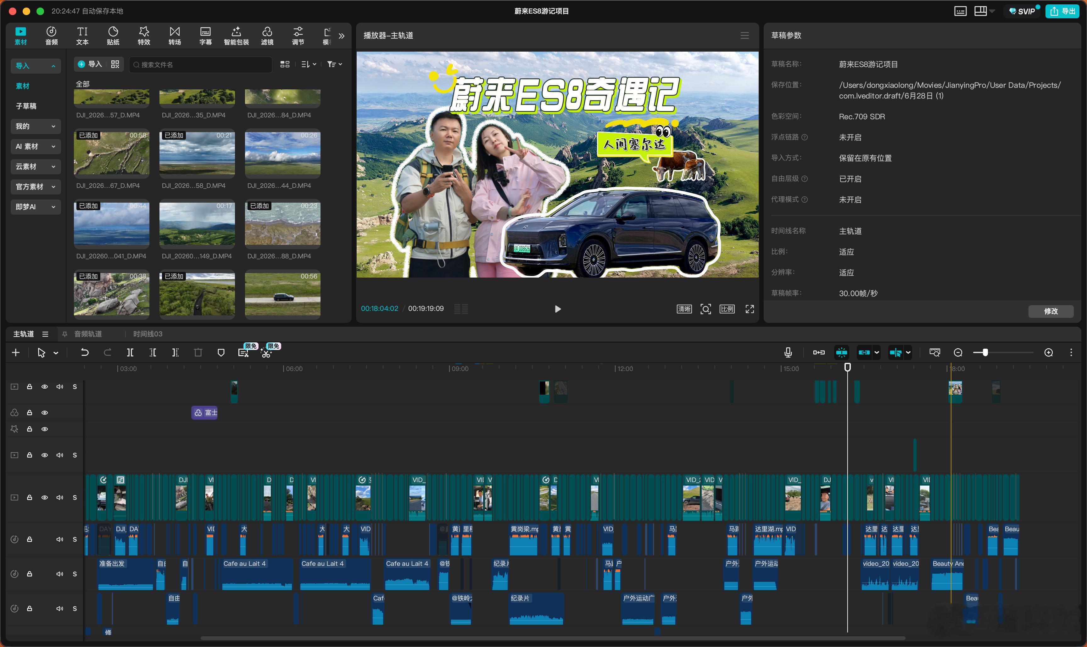Click the timeline preview ruler icon
1087x647 pixels.
[x=934, y=352]
